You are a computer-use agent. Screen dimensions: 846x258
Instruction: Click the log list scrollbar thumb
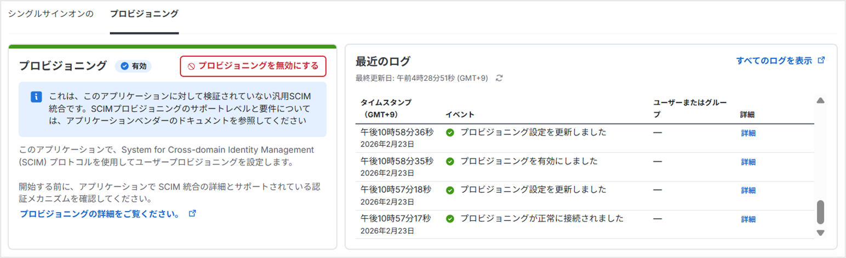[820, 212]
